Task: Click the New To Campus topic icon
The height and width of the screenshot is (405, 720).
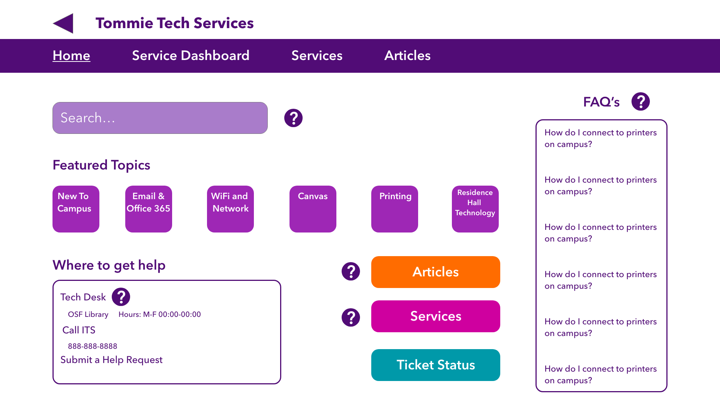Action: (76, 208)
